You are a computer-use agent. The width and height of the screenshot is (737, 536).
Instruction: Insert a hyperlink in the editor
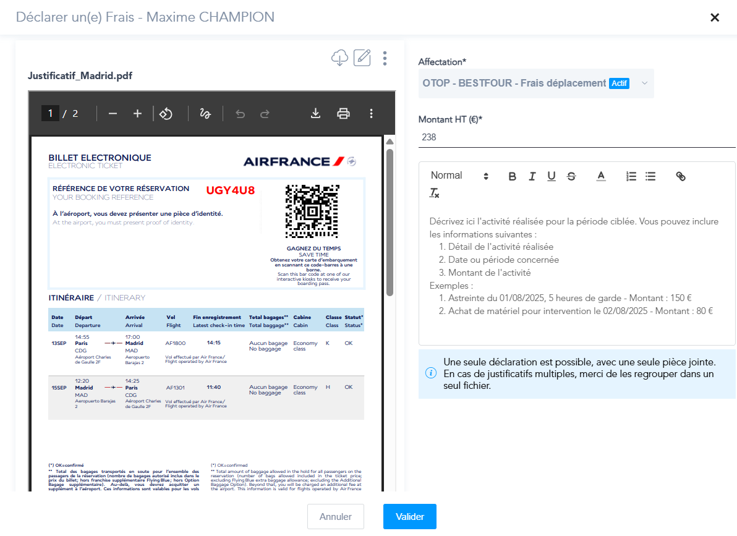pos(680,176)
